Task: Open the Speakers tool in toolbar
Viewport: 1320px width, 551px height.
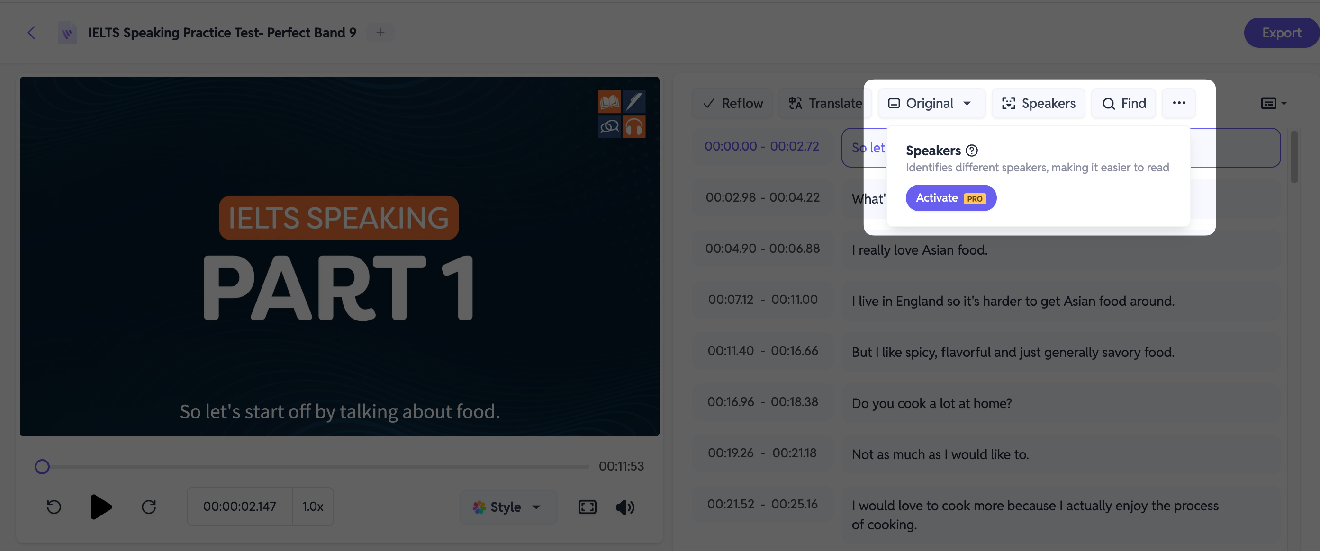Action: [1038, 103]
